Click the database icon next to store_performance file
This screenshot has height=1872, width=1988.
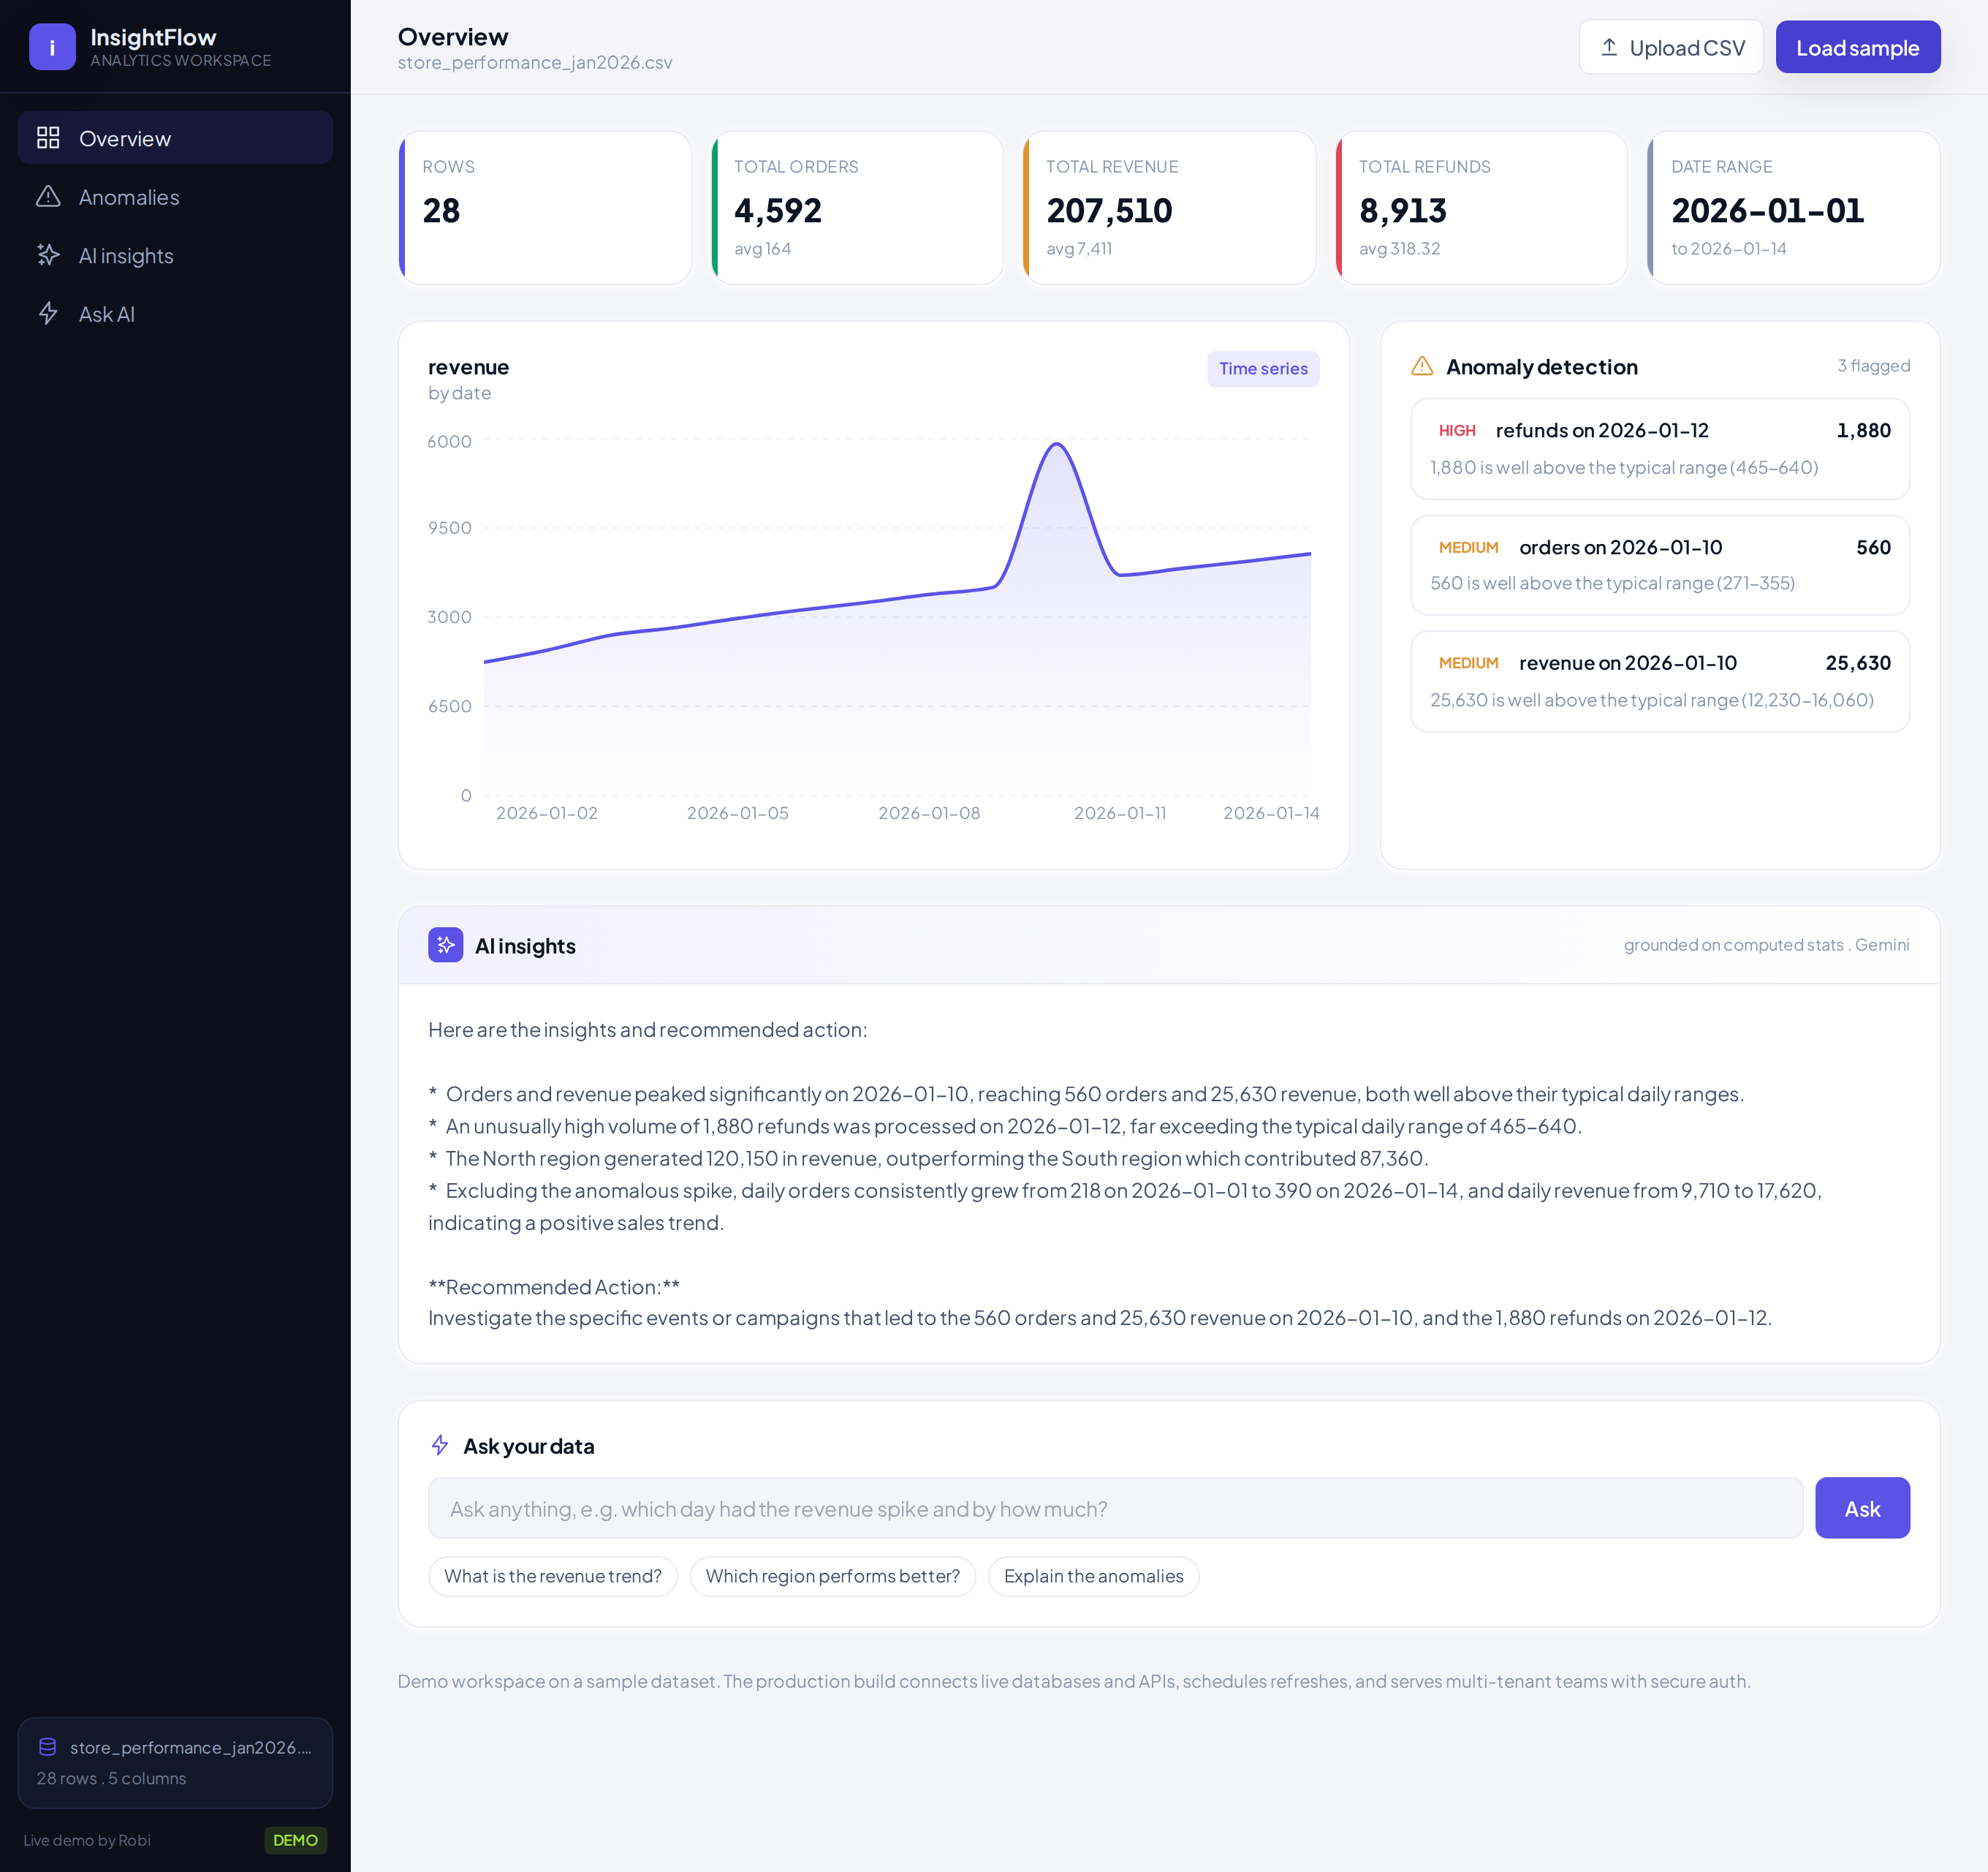pos(47,1747)
